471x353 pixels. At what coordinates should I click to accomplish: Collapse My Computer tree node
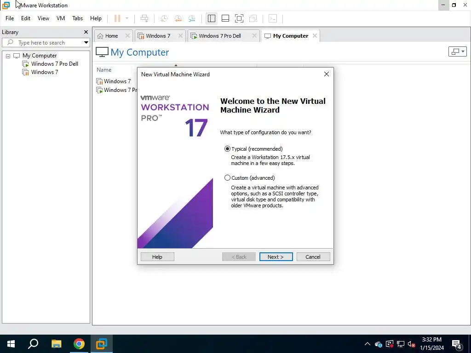point(8,56)
